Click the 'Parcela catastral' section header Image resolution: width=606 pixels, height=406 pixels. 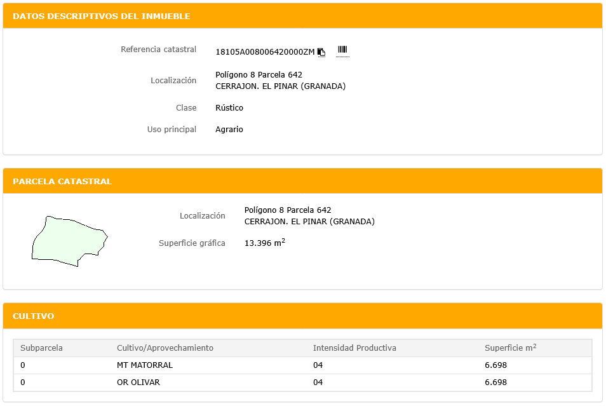pyautogui.click(x=62, y=181)
